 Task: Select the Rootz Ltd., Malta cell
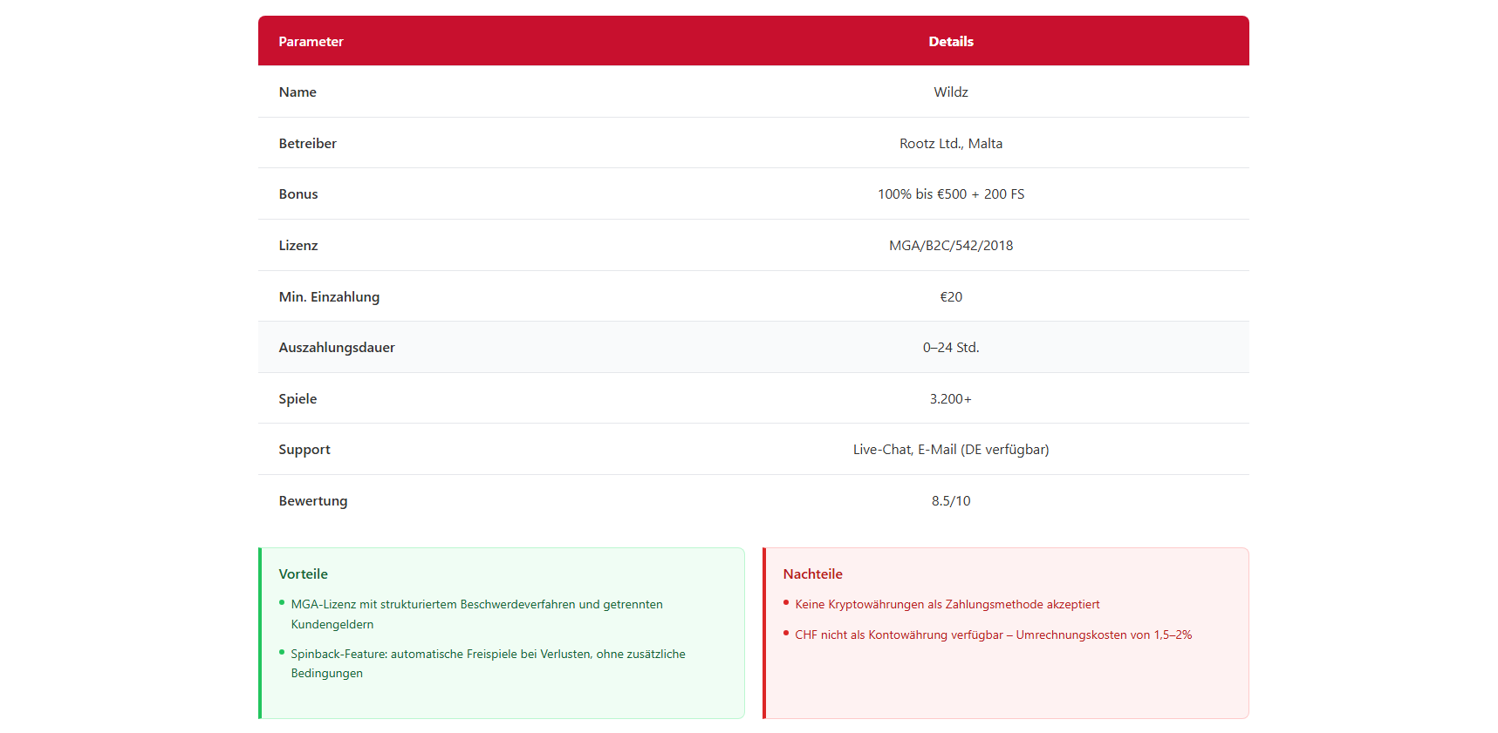pos(950,144)
